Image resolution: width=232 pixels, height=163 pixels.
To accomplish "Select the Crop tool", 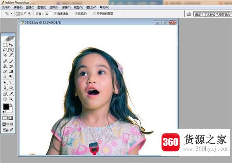I will (5, 55).
